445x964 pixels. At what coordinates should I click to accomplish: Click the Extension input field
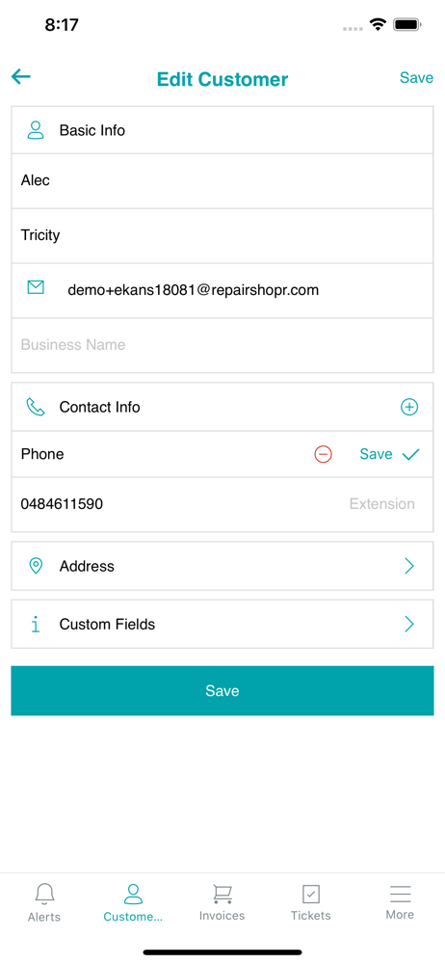pyautogui.click(x=382, y=504)
